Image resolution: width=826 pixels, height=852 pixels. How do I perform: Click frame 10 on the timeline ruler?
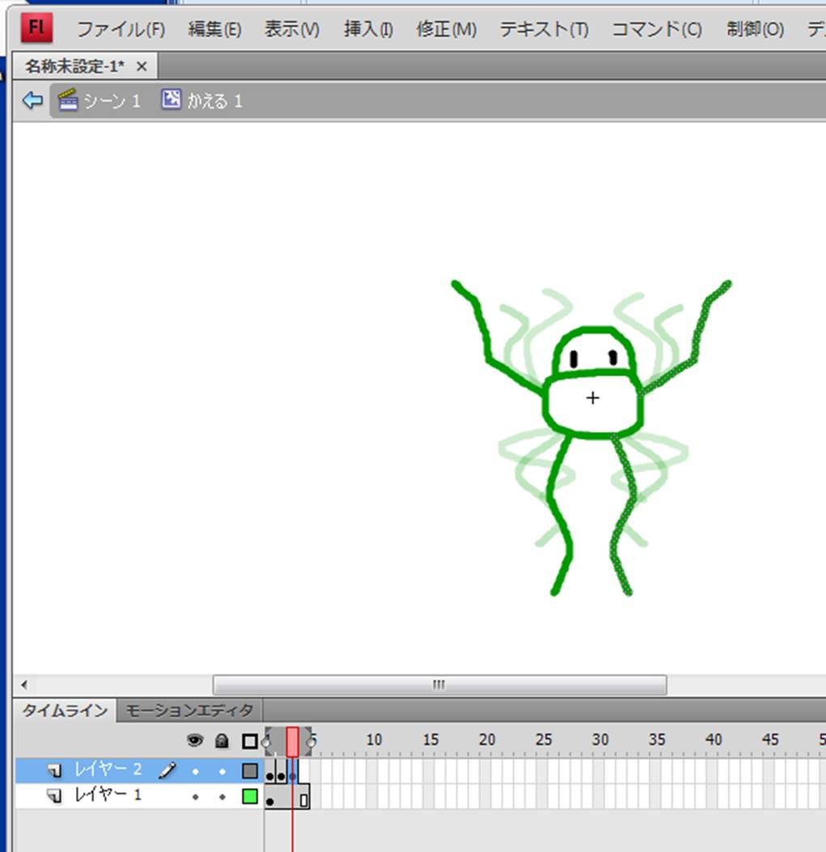(373, 740)
